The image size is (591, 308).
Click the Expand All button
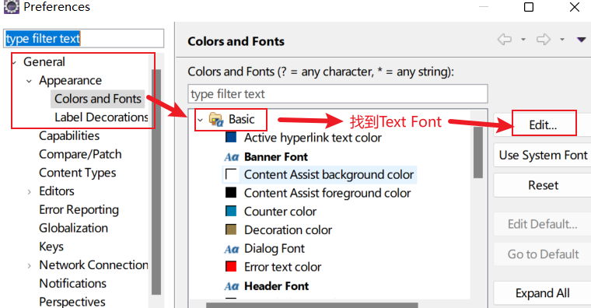click(543, 293)
